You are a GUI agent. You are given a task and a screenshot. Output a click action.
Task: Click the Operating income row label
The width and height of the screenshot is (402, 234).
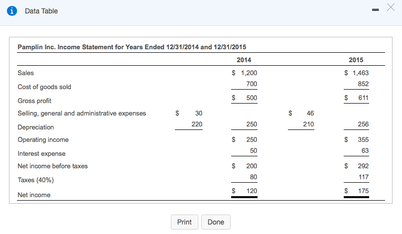pos(43,140)
